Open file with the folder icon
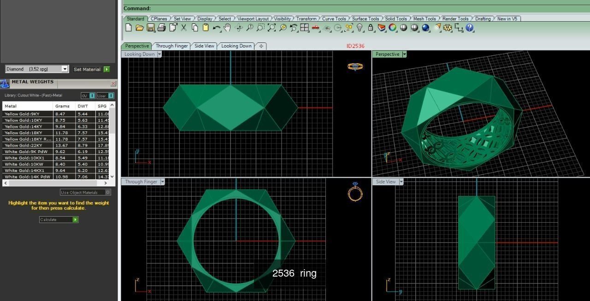Screen dimensions: 590x301 (140, 28)
